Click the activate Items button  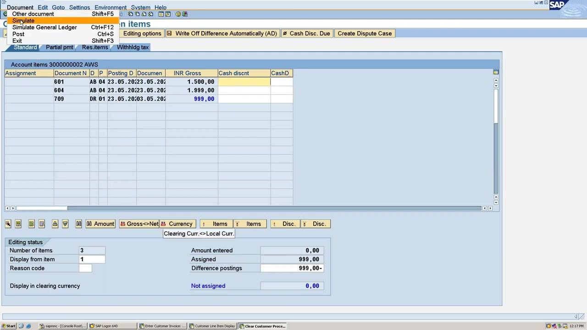tap(216, 224)
